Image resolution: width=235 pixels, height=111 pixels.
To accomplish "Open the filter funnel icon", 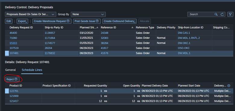I will coord(230,14).
